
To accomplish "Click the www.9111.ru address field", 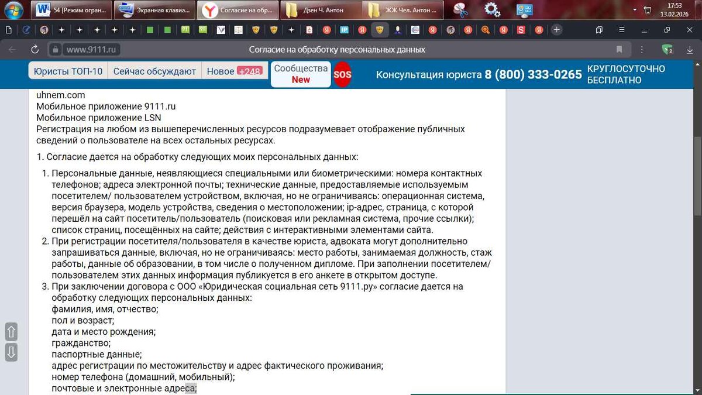I will [92, 50].
